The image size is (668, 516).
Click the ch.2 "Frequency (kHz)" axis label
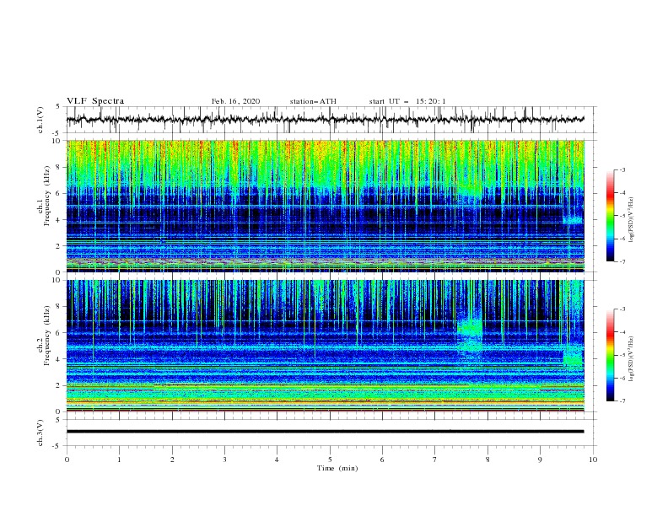(x=47, y=336)
